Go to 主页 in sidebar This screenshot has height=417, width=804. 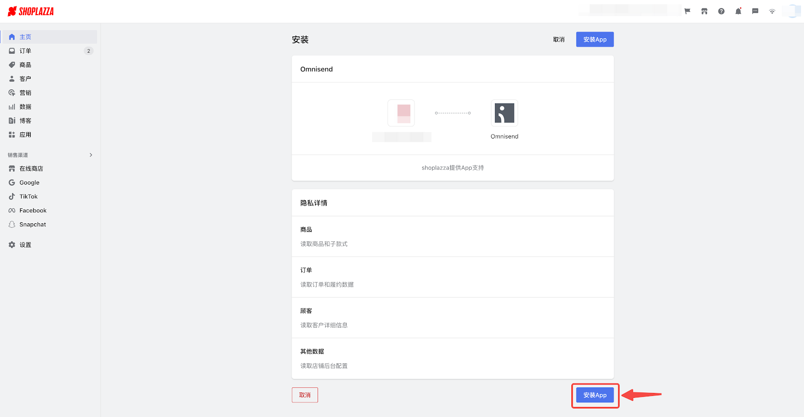click(49, 37)
